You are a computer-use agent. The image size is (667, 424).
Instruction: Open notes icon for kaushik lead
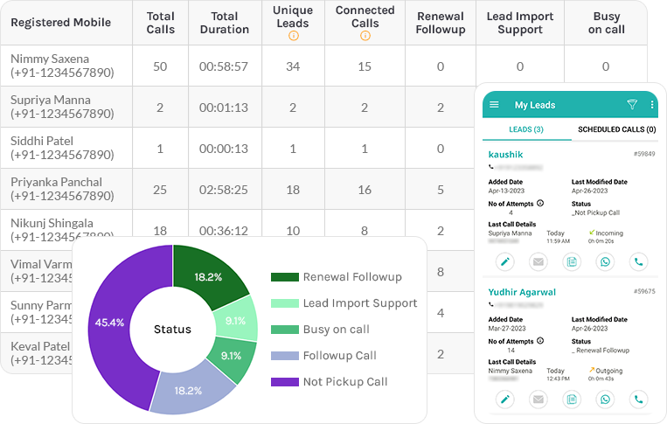(x=572, y=261)
